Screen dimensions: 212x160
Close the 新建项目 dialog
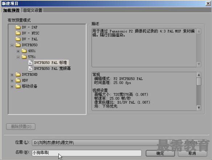(208, 3)
